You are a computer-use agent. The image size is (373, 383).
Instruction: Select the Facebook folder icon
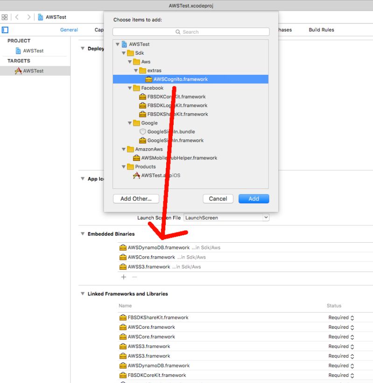136,88
